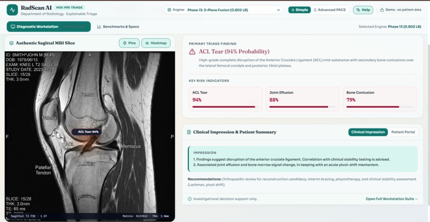Click the warning triangle icon next to ACL Tear

pyautogui.click(x=192, y=52)
